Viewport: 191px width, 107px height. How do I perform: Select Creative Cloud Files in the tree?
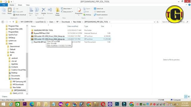19,70
